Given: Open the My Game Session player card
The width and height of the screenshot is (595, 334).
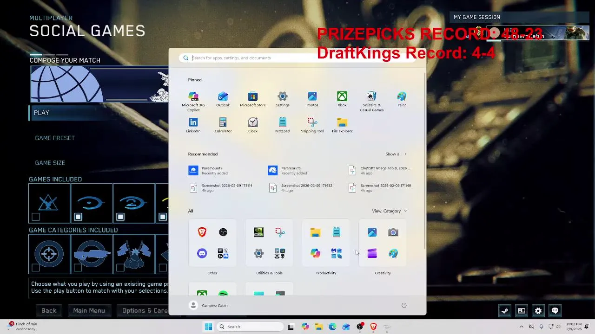Looking at the screenshot, I should [x=538, y=33].
